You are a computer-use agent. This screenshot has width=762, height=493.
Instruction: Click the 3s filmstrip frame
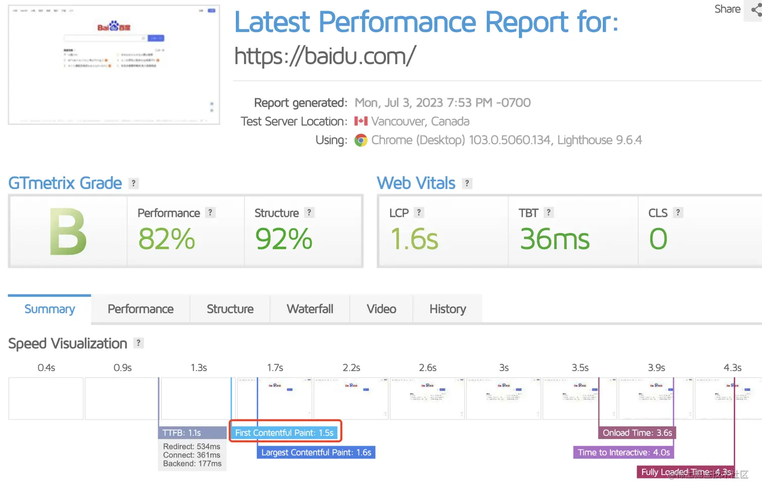(x=503, y=398)
